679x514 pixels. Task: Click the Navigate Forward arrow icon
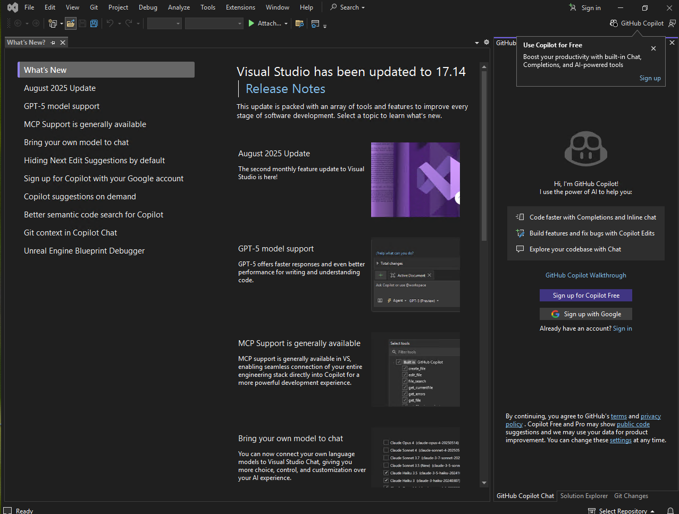click(x=36, y=23)
